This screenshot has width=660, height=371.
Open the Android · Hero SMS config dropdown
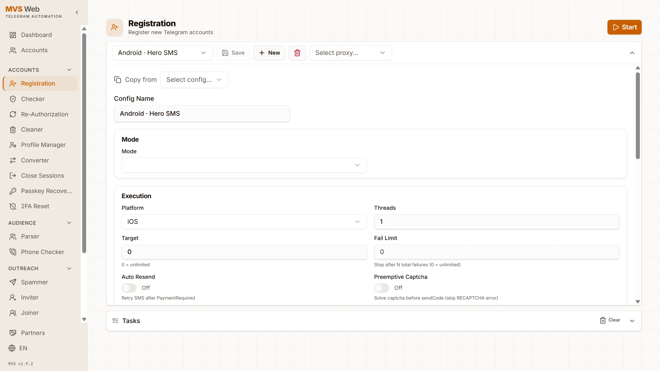point(163,53)
